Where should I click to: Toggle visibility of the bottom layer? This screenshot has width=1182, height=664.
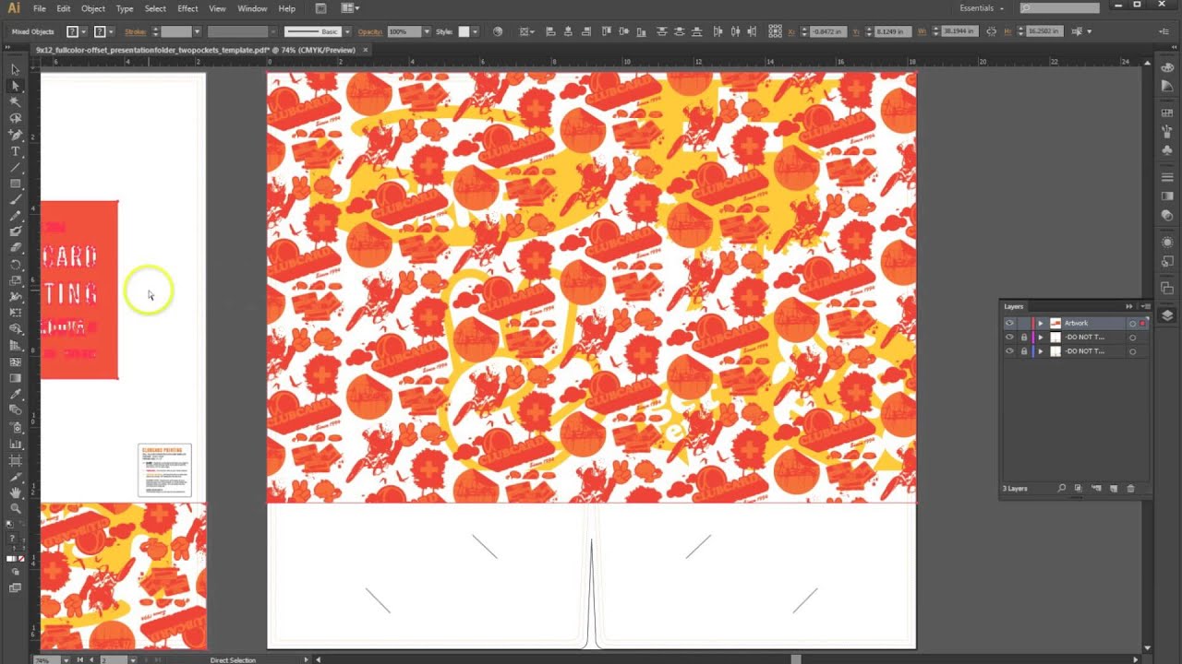pos(1009,351)
